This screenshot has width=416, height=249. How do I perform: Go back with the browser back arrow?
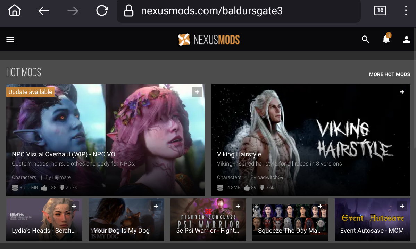pos(44,11)
